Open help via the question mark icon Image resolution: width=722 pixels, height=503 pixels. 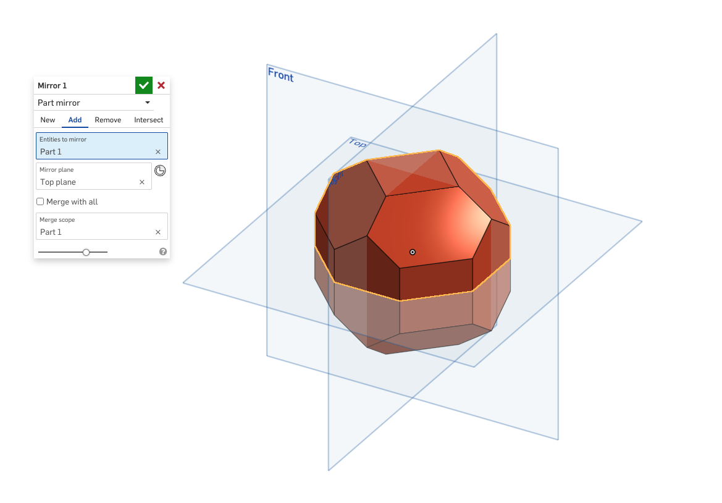[163, 251]
